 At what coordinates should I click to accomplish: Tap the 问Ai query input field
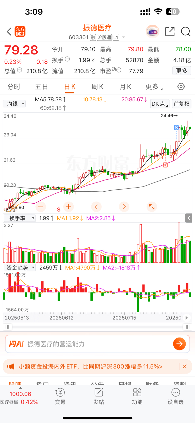coord(97,344)
